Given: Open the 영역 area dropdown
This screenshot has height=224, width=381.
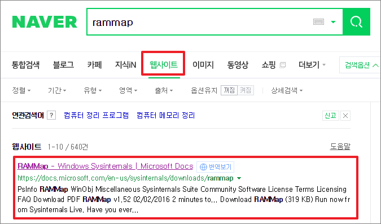Looking at the screenshot, I should [128, 90].
